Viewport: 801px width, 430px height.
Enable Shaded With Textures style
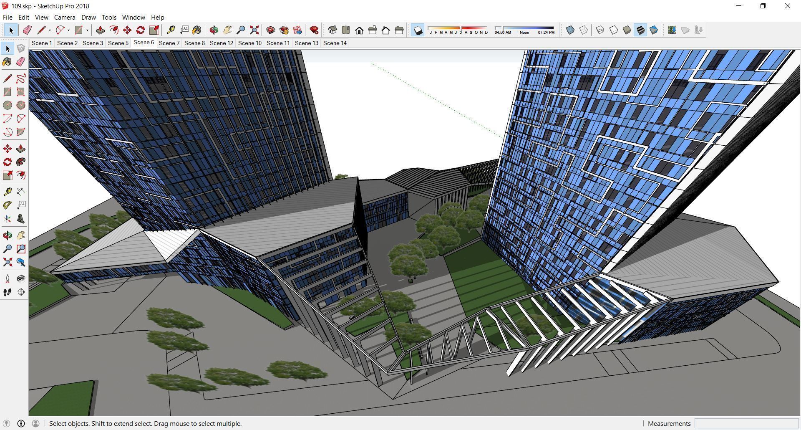click(640, 30)
